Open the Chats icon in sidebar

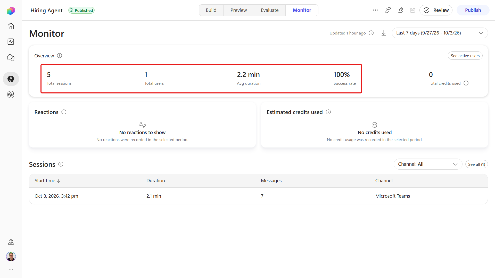11,57
